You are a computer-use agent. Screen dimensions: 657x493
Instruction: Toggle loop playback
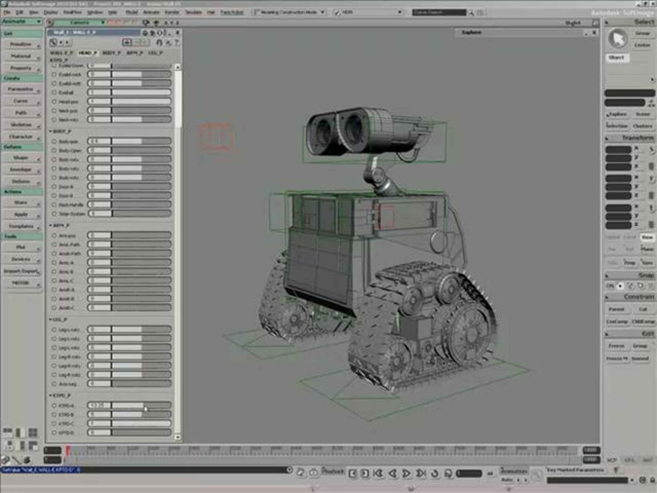(x=435, y=473)
